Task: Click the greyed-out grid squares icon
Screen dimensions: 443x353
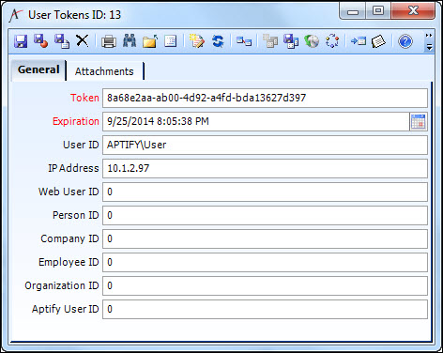Action: [270, 41]
